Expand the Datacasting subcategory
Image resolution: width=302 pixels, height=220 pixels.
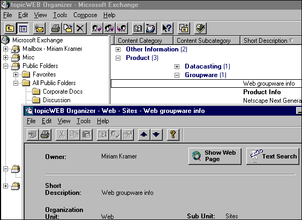(177, 66)
